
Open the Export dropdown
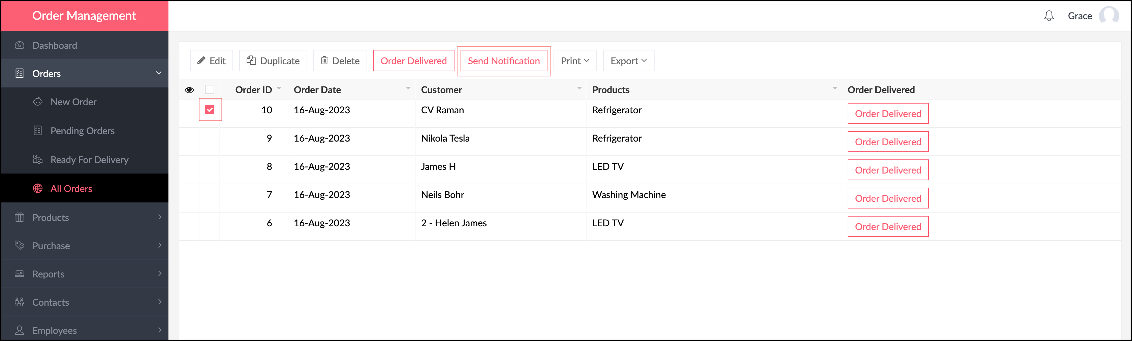tap(628, 61)
